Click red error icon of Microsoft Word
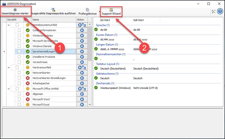The image size is (225, 139). point(28,99)
